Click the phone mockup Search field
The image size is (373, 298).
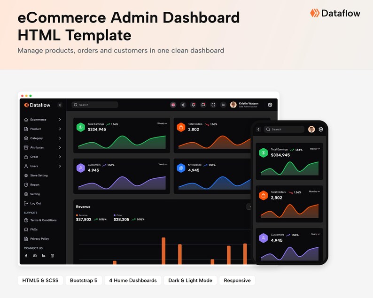(284, 129)
